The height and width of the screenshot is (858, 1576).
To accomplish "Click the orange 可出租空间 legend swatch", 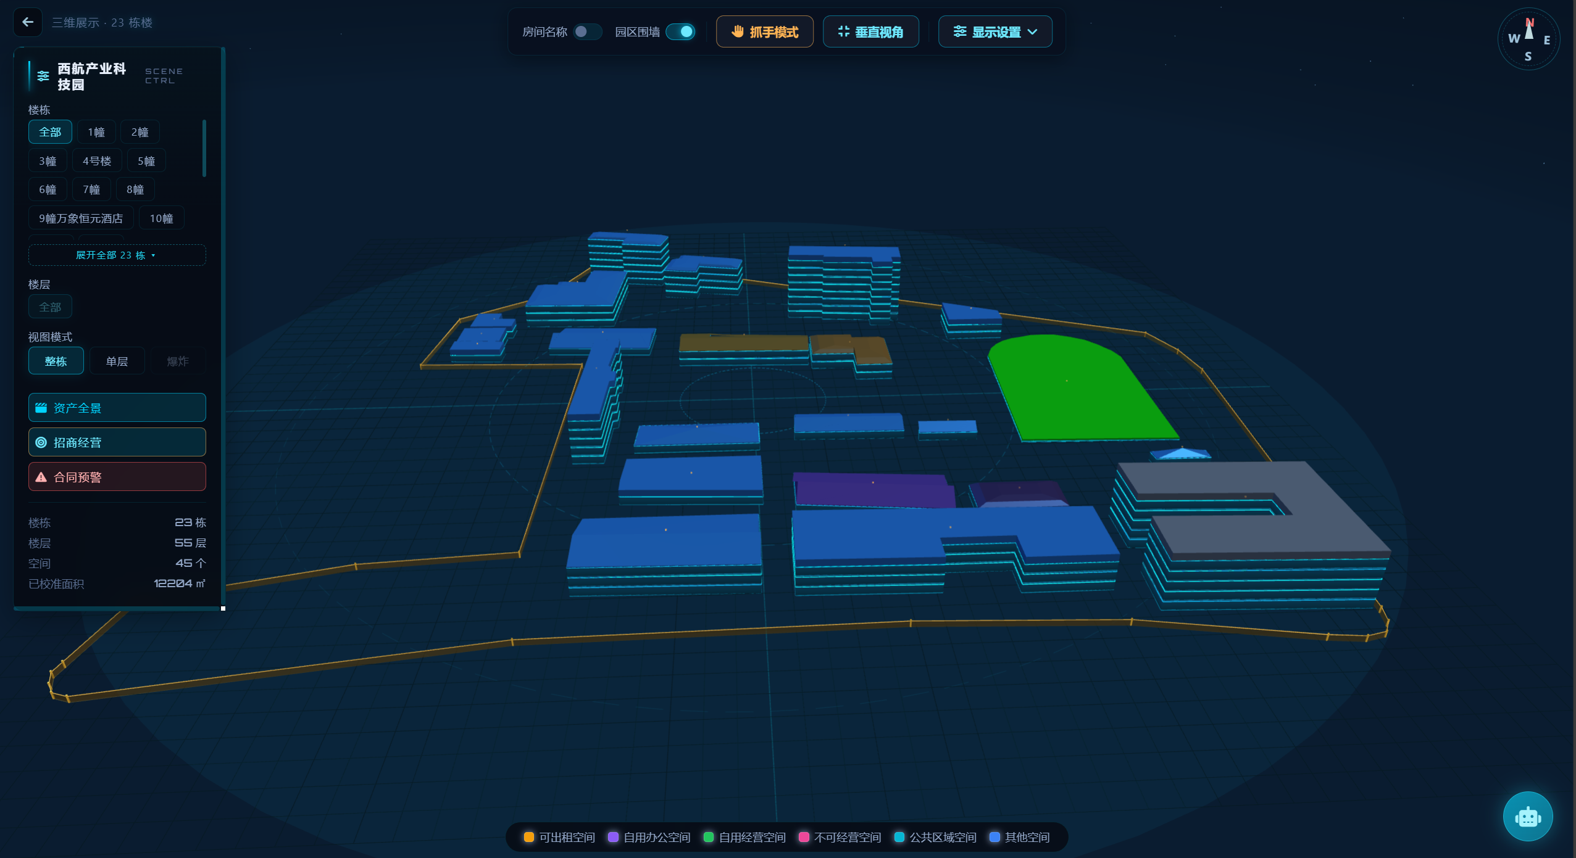I will pos(529,837).
